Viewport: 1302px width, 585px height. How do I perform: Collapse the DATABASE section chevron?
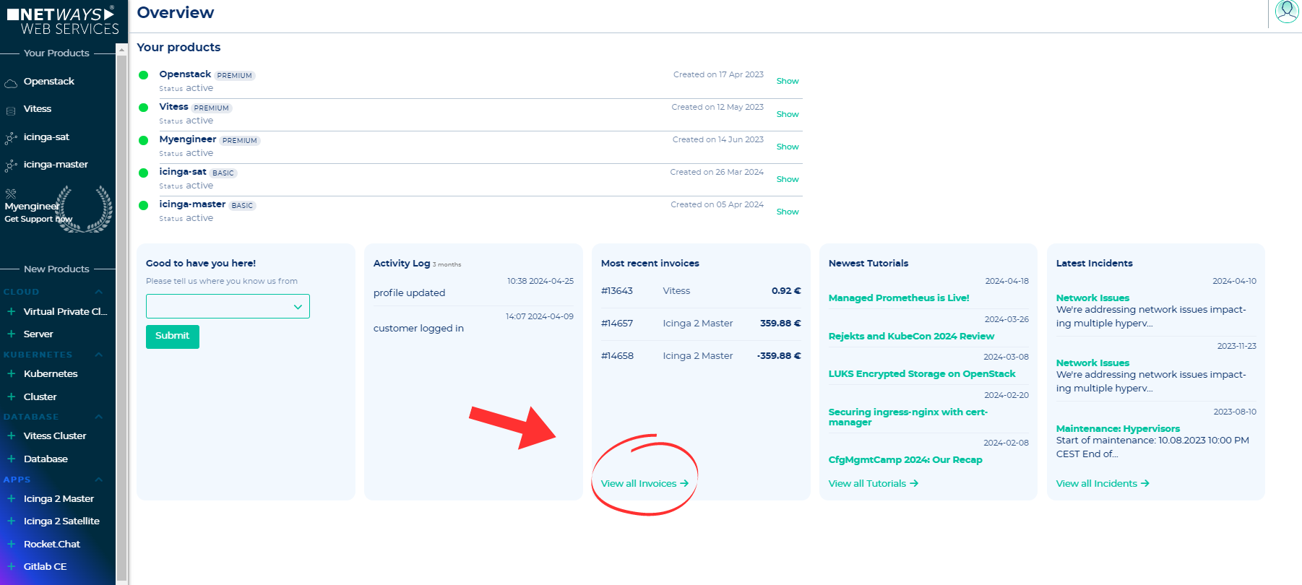(99, 417)
